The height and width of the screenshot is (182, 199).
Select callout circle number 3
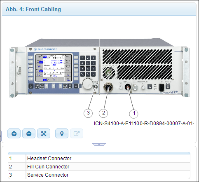[88, 113]
